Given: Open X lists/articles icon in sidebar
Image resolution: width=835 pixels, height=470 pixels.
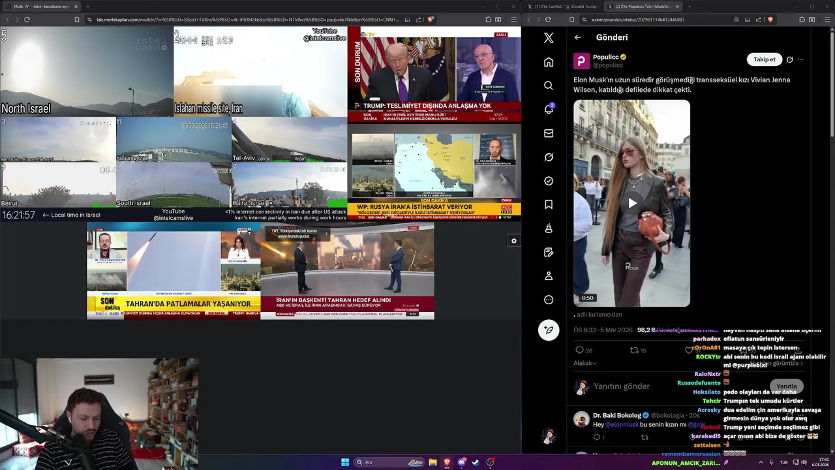Looking at the screenshot, I should click(549, 252).
